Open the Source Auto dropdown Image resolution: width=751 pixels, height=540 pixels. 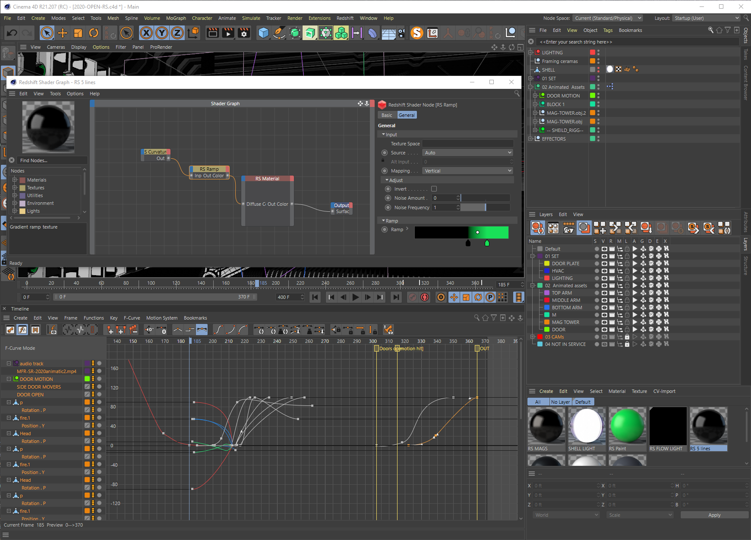[468, 153]
